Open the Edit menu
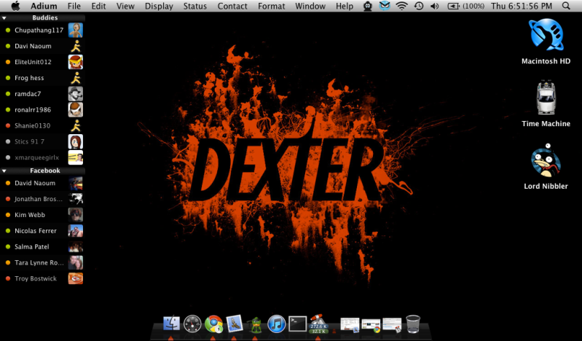This screenshot has width=582, height=341. [x=98, y=6]
